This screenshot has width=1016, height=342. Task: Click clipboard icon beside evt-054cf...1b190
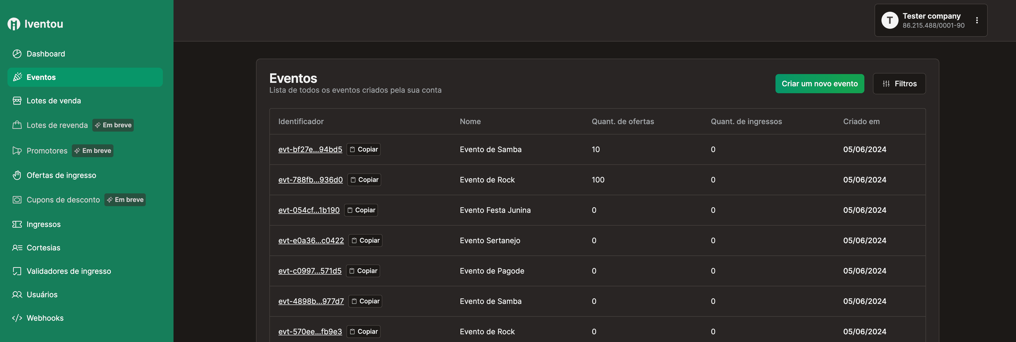tap(350, 210)
